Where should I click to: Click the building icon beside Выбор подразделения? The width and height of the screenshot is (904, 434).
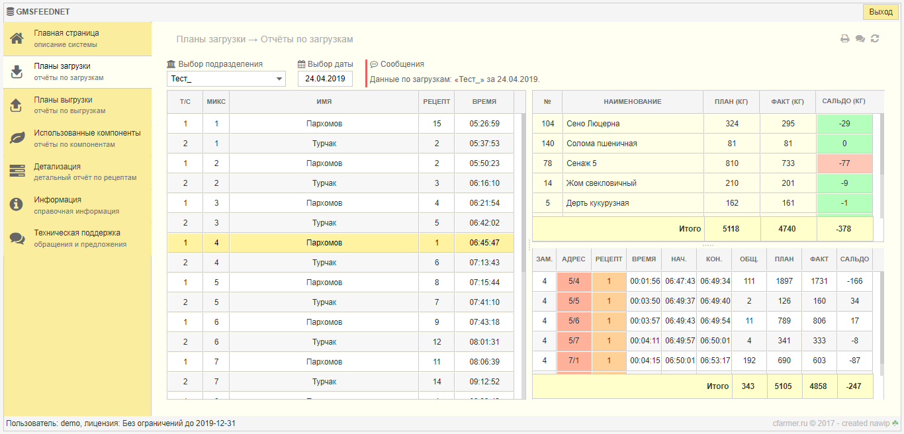[x=171, y=64]
